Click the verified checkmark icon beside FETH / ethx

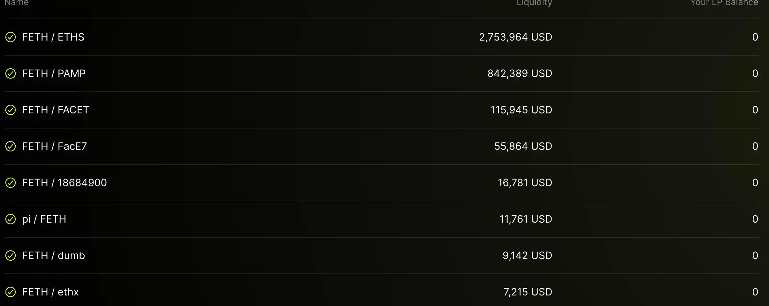11,292
